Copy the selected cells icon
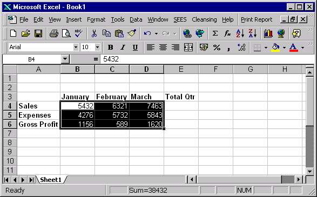This screenshot has width=317, height=197. [106, 33]
